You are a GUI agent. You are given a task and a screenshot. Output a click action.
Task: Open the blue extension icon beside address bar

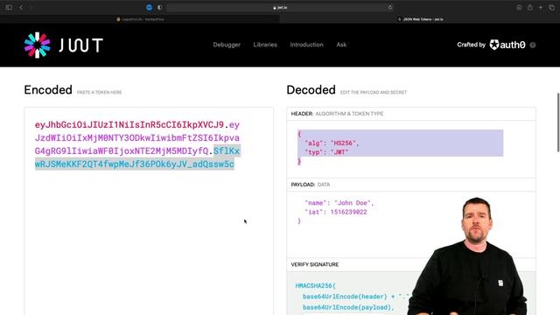click(x=150, y=7)
